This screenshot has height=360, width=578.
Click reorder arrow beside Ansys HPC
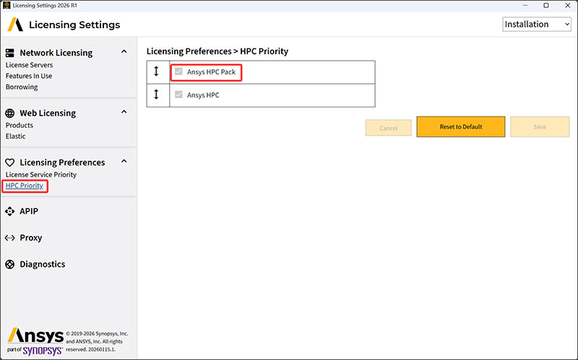(158, 95)
